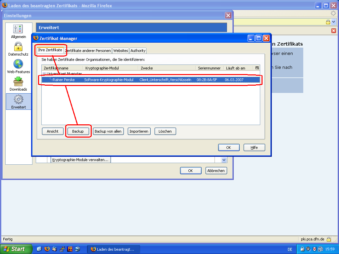Viewport: 339px width, 254px height.
Task: Close the red X notification bar in Firefox
Action: [x=334, y=31]
